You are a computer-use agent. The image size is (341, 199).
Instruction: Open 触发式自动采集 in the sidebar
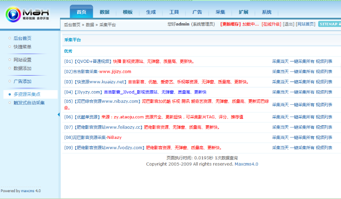(x=29, y=103)
